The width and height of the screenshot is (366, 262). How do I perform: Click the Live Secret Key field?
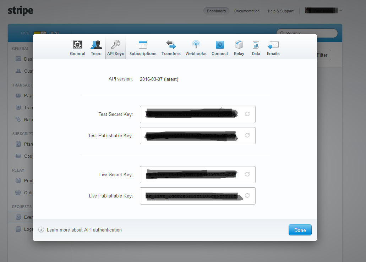197,174
